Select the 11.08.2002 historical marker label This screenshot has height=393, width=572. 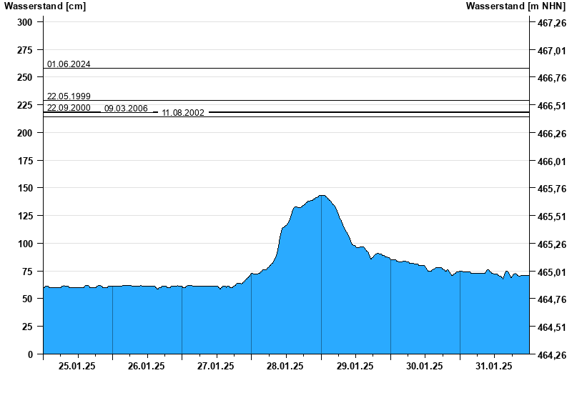click(x=183, y=113)
